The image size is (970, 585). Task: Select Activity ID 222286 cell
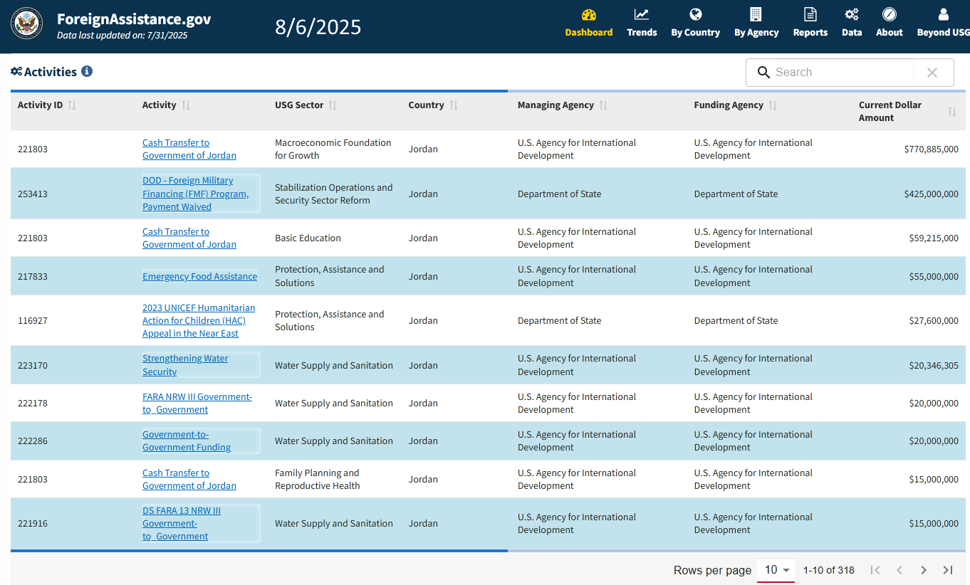click(x=33, y=441)
